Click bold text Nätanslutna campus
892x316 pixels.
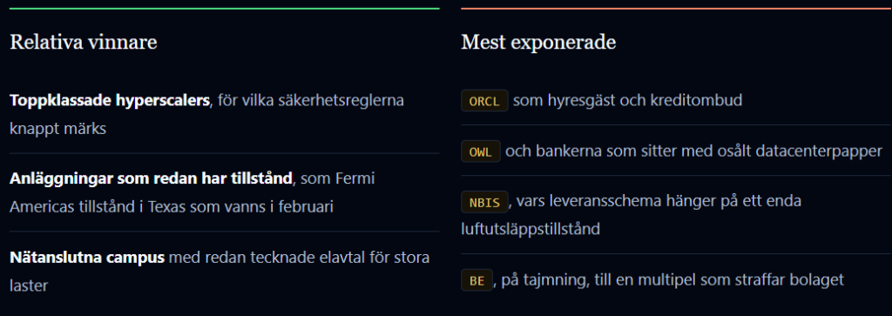coord(87,258)
